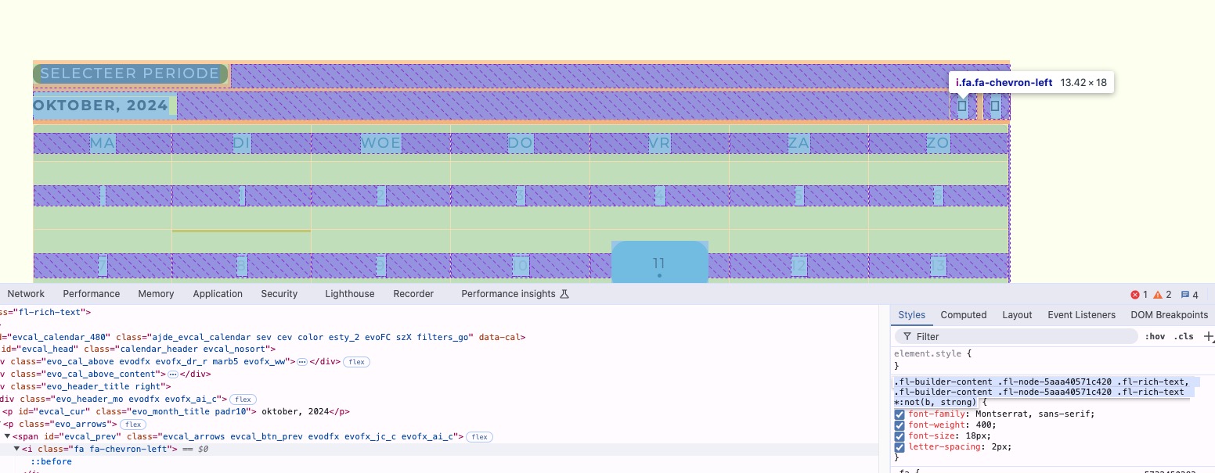
Task: Expand ellipsis in evo_cal_above_content div
Action: 173,374
